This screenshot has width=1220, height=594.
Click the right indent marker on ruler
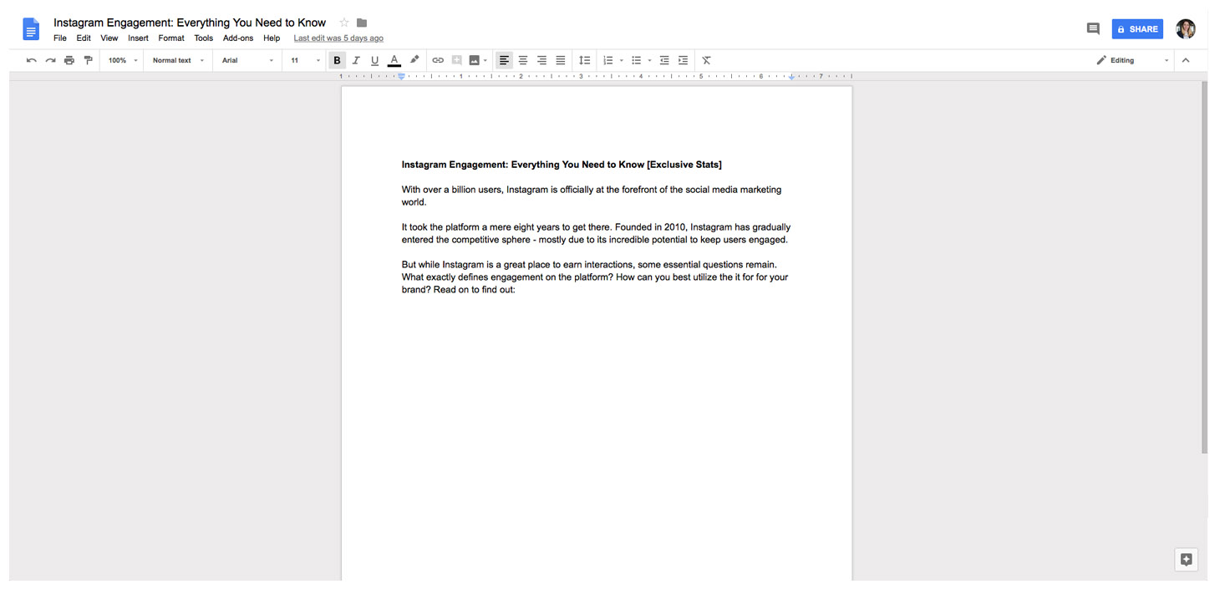[791, 76]
